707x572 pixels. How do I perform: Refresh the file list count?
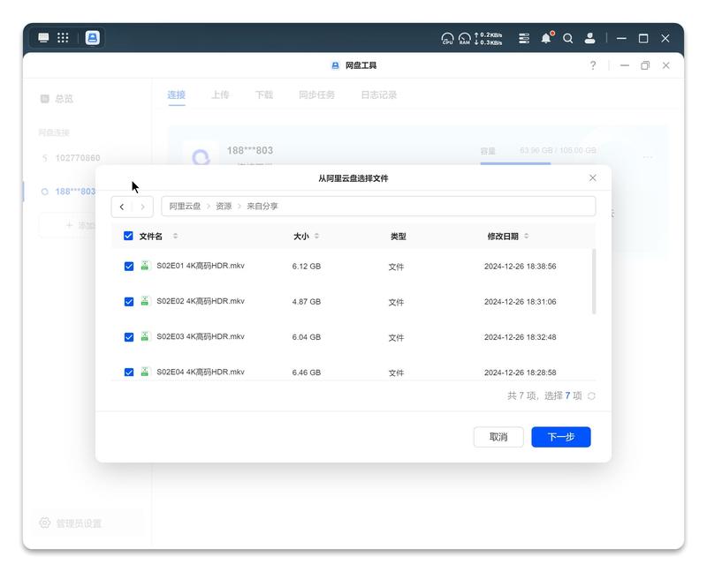tap(591, 395)
